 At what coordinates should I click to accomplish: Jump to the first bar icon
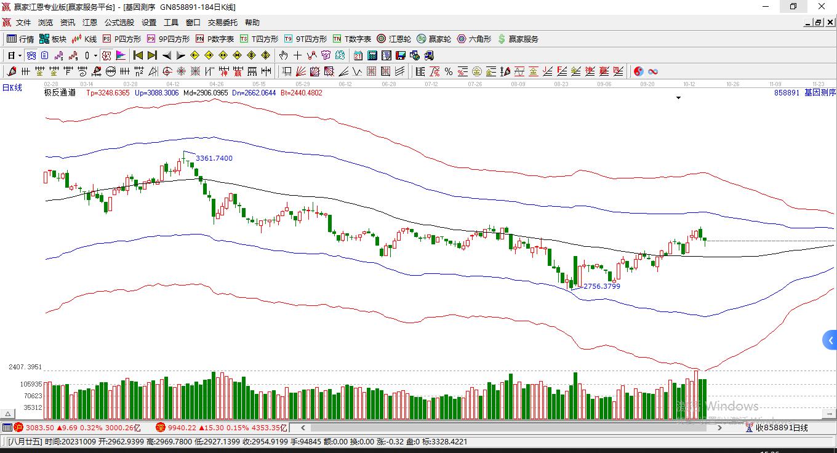[x=138, y=55]
